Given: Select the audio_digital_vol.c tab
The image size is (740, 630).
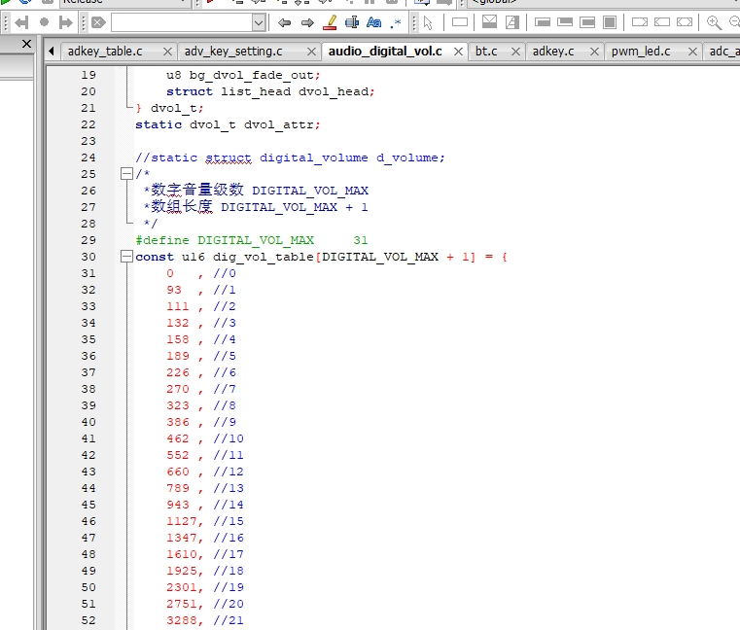Looking at the screenshot, I should point(385,52).
